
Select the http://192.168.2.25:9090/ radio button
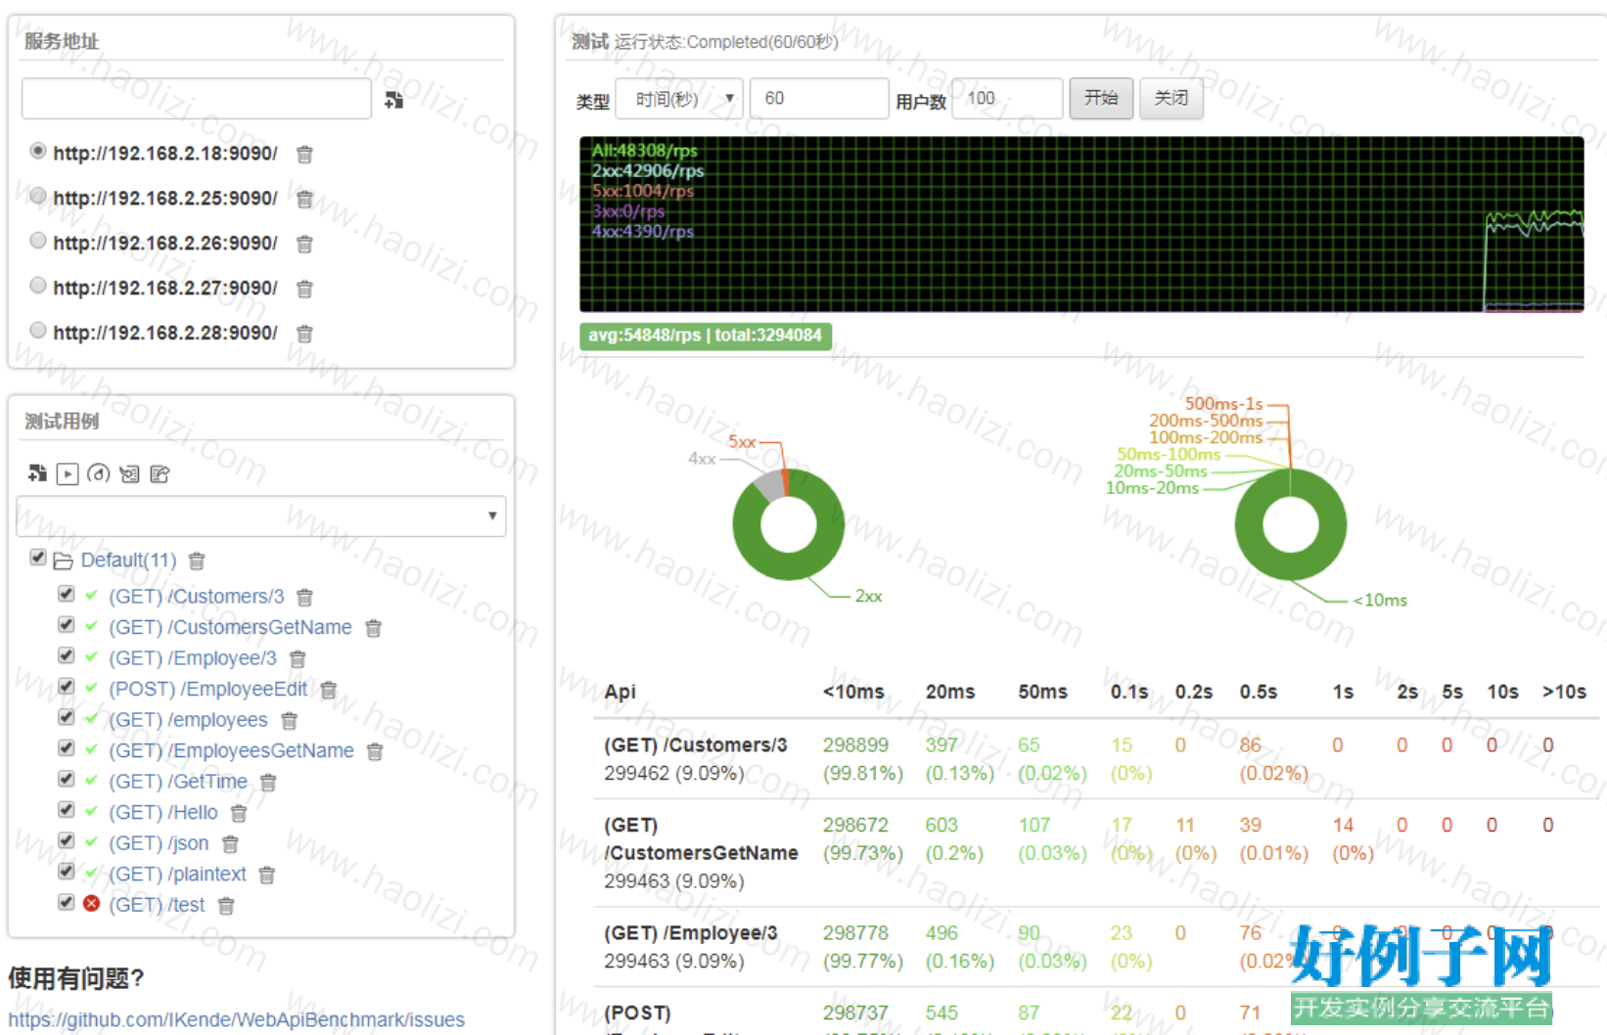pyautogui.click(x=38, y=196)
